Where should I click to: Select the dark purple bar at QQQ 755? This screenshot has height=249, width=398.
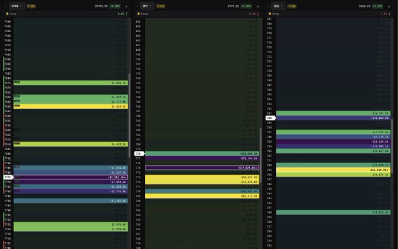coord(334,141)
